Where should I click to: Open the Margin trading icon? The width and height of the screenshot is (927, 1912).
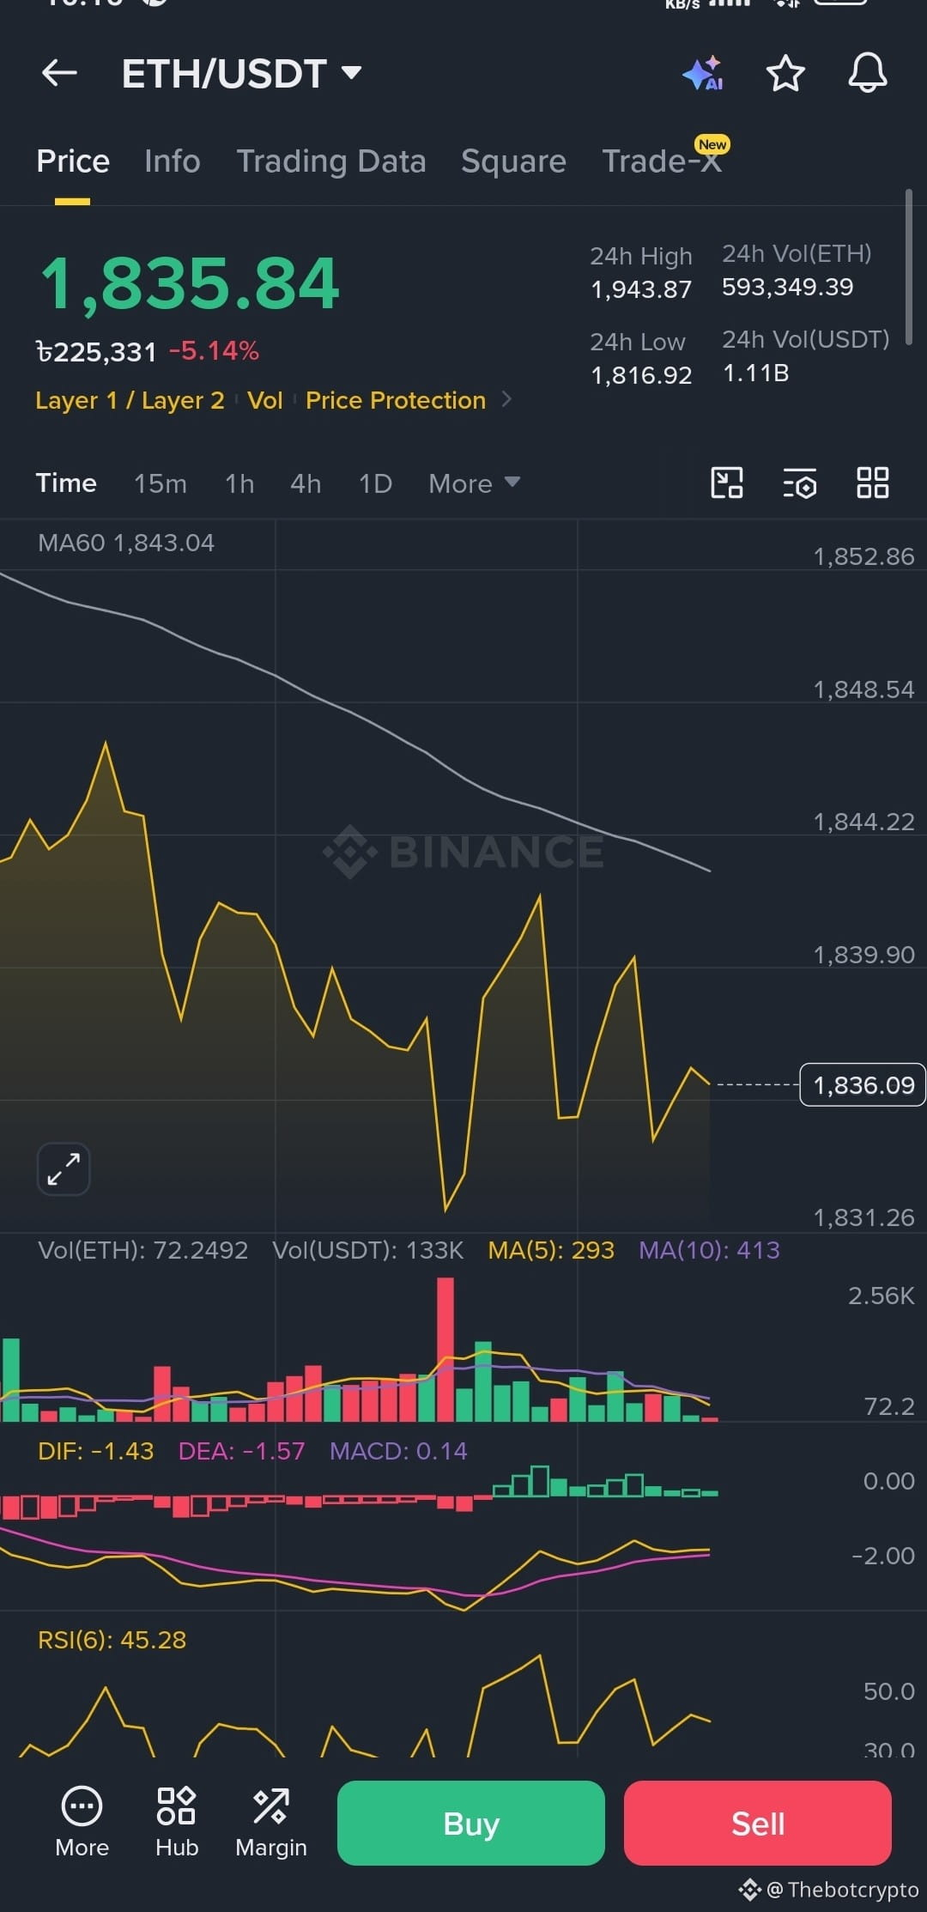coord(271,1822)
